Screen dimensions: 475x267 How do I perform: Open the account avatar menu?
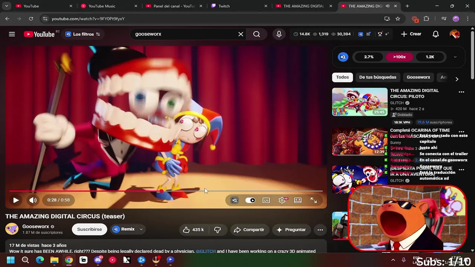455,34
